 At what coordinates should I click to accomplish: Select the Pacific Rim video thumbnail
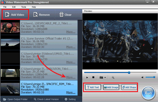tap(10, 88)
